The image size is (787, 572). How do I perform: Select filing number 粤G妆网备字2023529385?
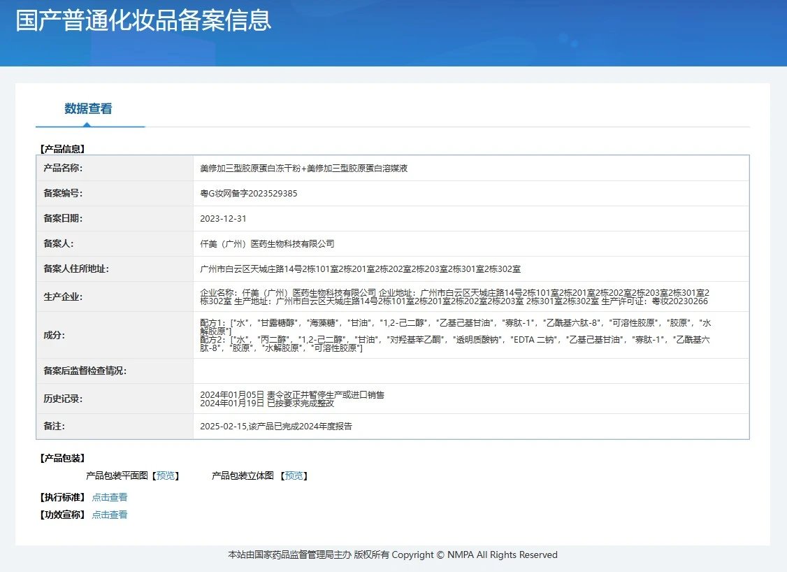248,193
